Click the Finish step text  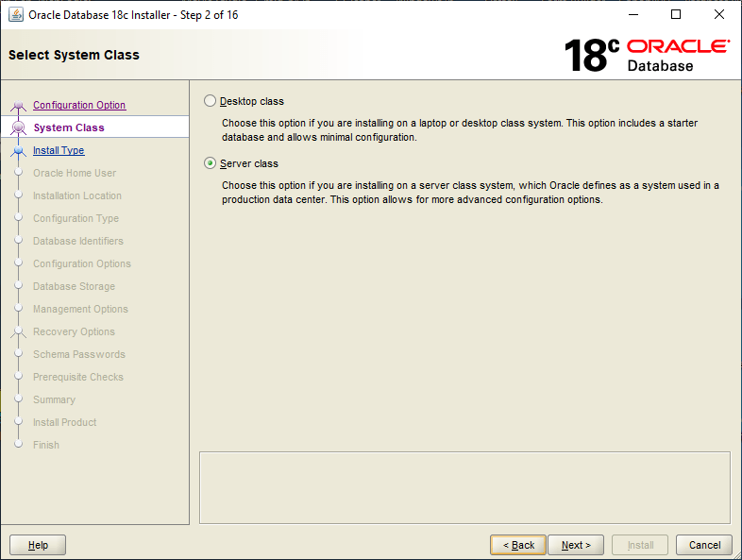(x=46, y=446)
